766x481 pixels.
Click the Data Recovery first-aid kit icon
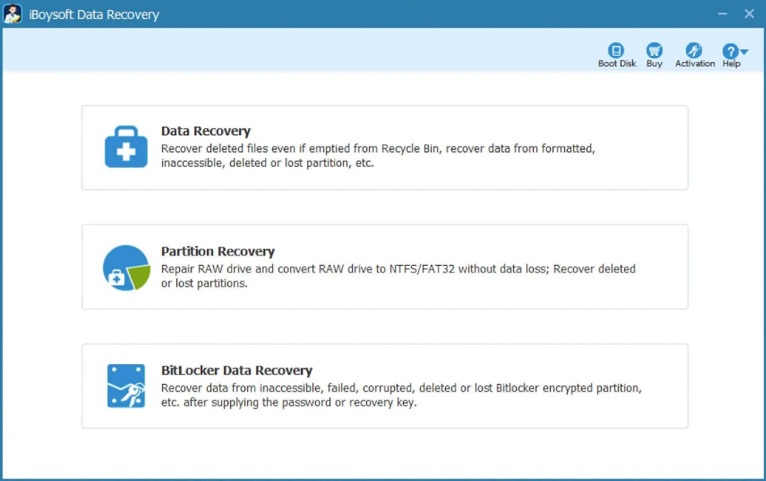point(126,147)
